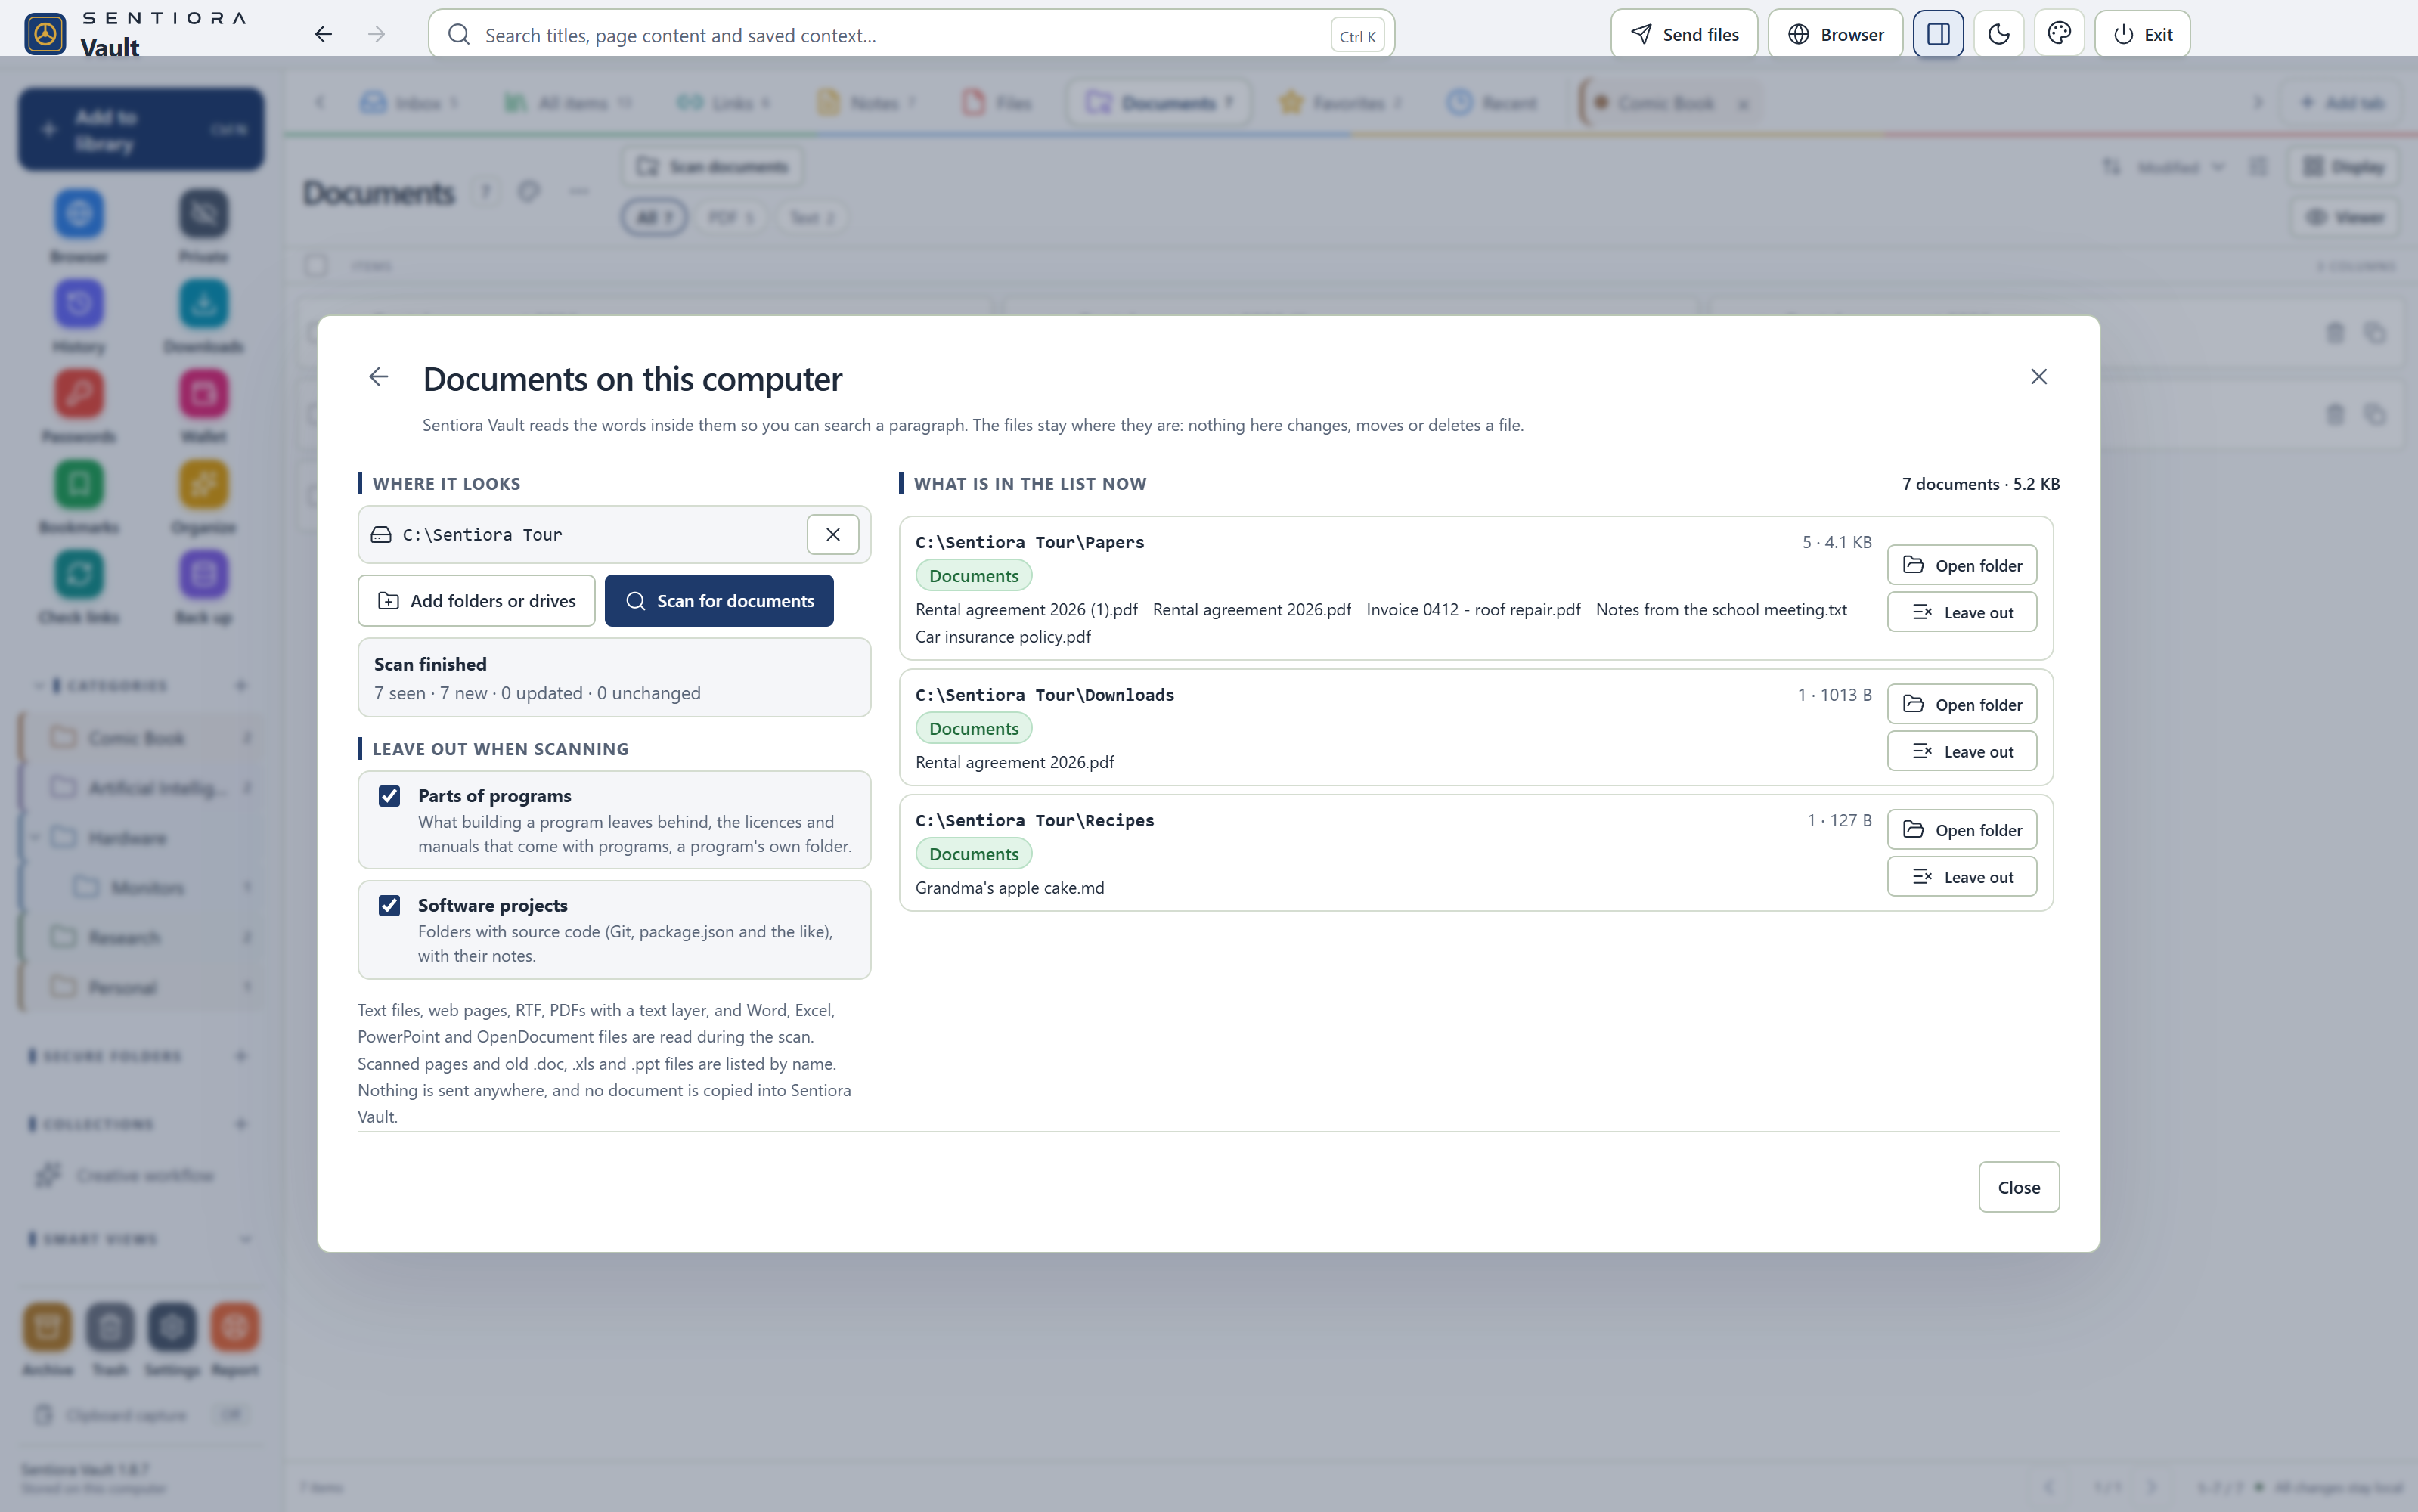Open folder for Sentiora Tour\Recipes
Viewport: 2418px width, 1512px height.
point(1961,829)
